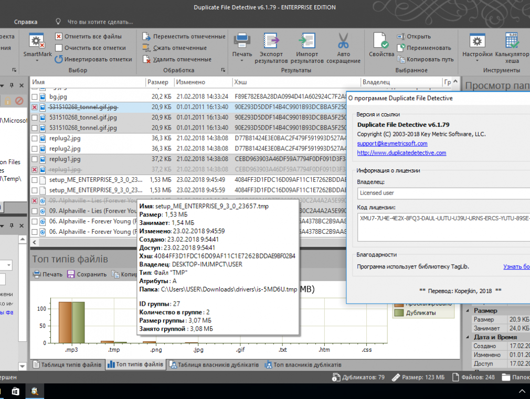This screenshot has height=399, width=530.
Task: Switch to Таблица типів файлів tab
Action: [x=67, y=364]
